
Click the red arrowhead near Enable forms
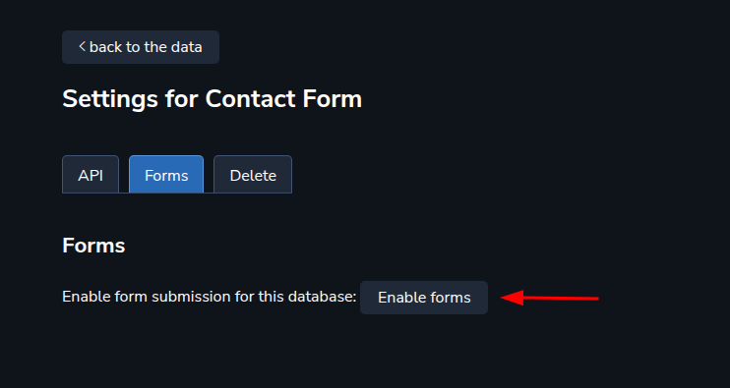tap(513, 298)
